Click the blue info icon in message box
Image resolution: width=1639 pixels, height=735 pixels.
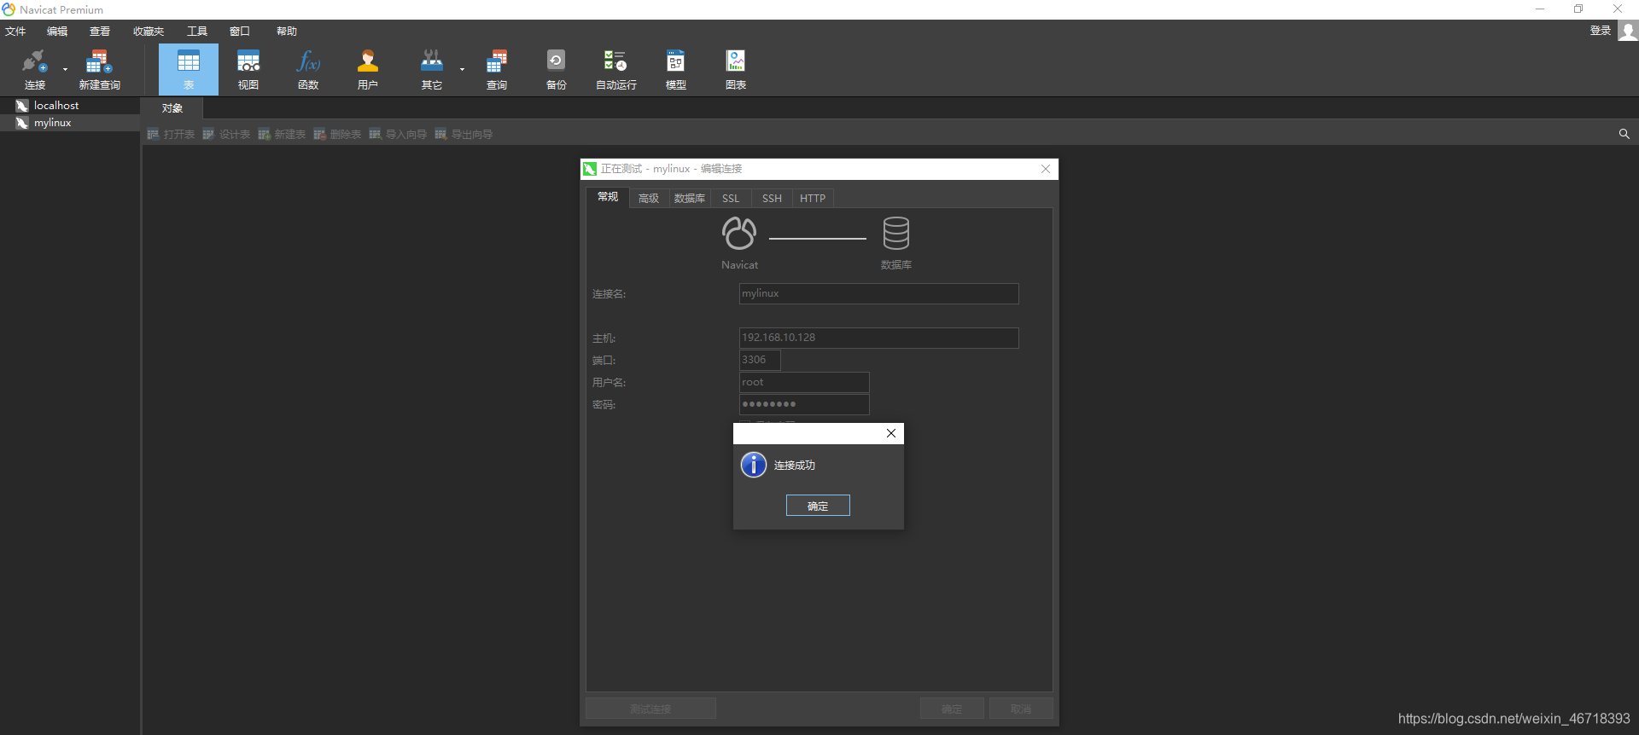[x=754, y=465]
